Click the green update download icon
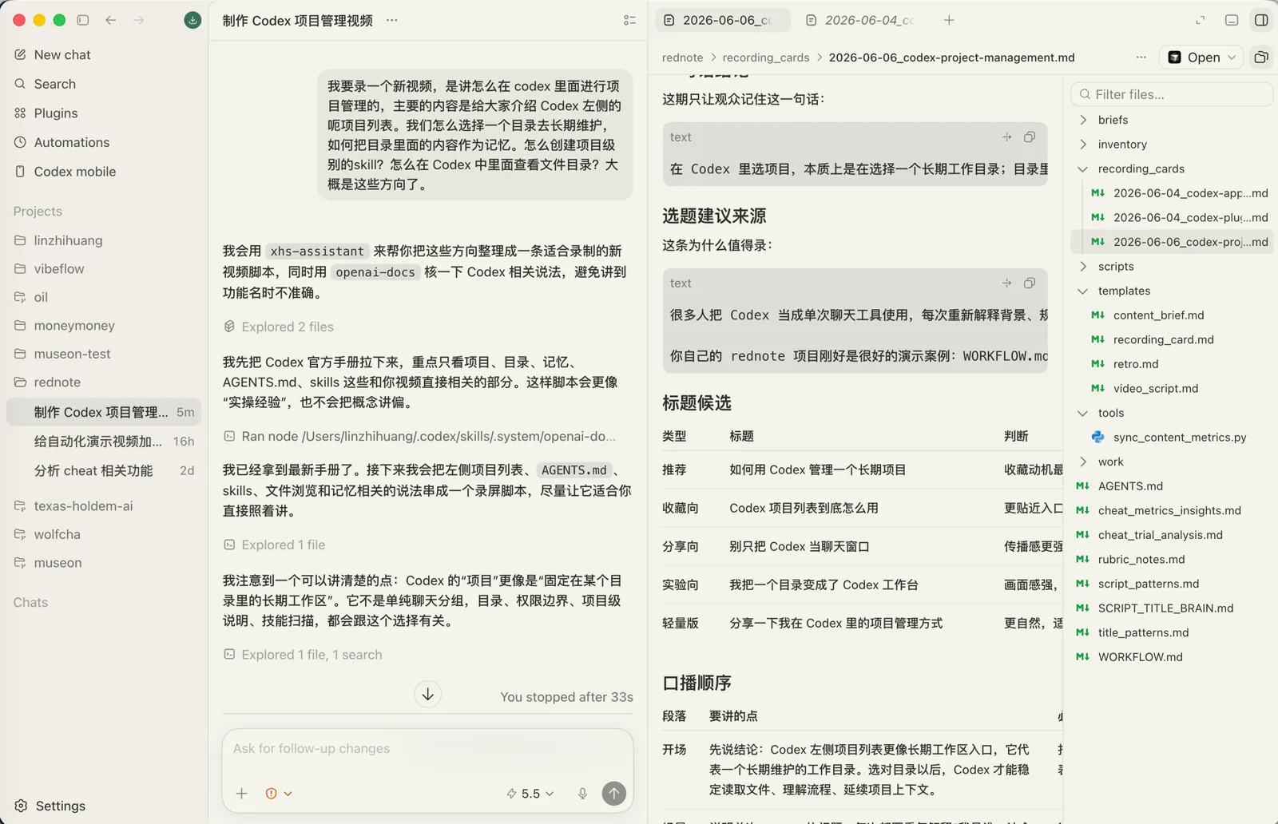Viewport: 1278px width, 824px height. 192,20
